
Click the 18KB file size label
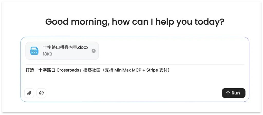pyautogui.click(x=48, y=54)
